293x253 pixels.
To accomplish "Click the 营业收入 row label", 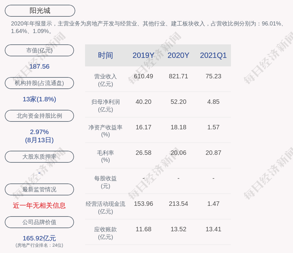I will point(106,80).
